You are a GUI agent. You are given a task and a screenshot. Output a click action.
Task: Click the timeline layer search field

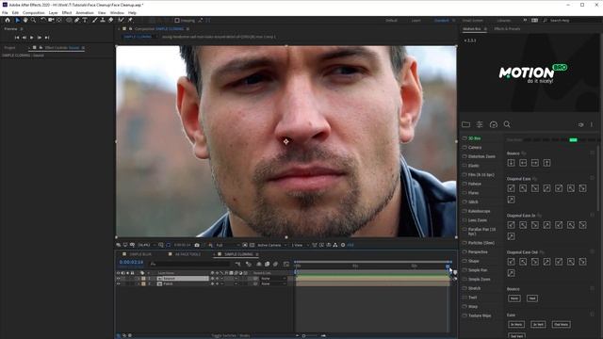[x=190, y=264]
